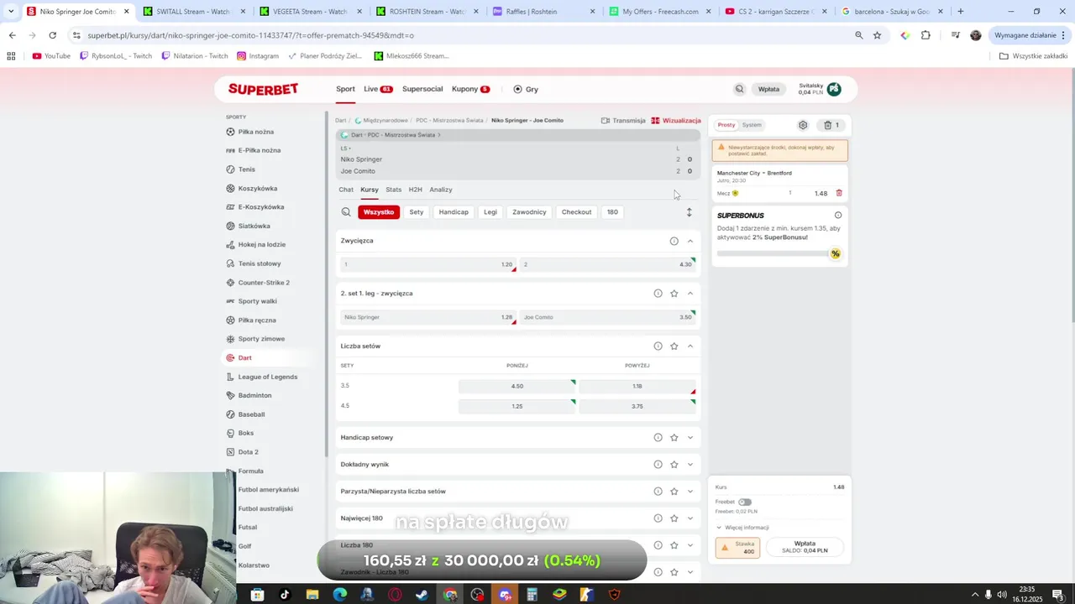Image resolution: width=1075 pixels, height=604 pixels.
Task: Open Piłka nożna in sports sidebar
Action: [255, 132]
